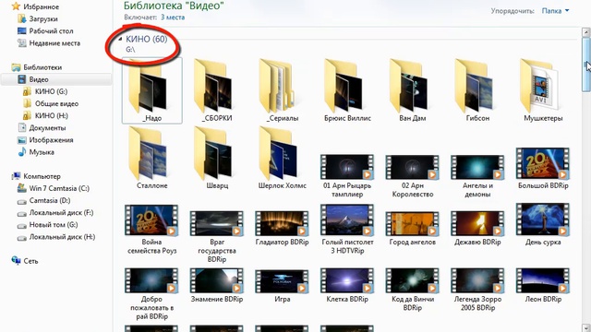Select Голый пистолет 3 HDTVRip video
Image resolution: width=591 pixels, height=332 pixels.
click(347, 229)
